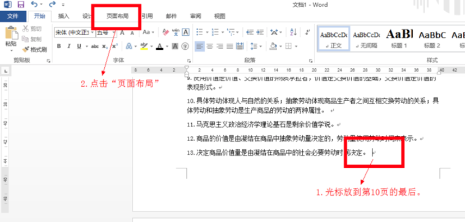Apply numbered list

tap(215, 32)
